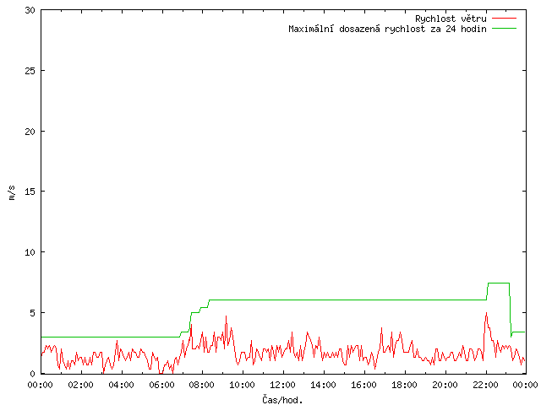Click the green legend line sample
Image resolution: width=541 pixels, height=405 pixels.
click(504, 28)
